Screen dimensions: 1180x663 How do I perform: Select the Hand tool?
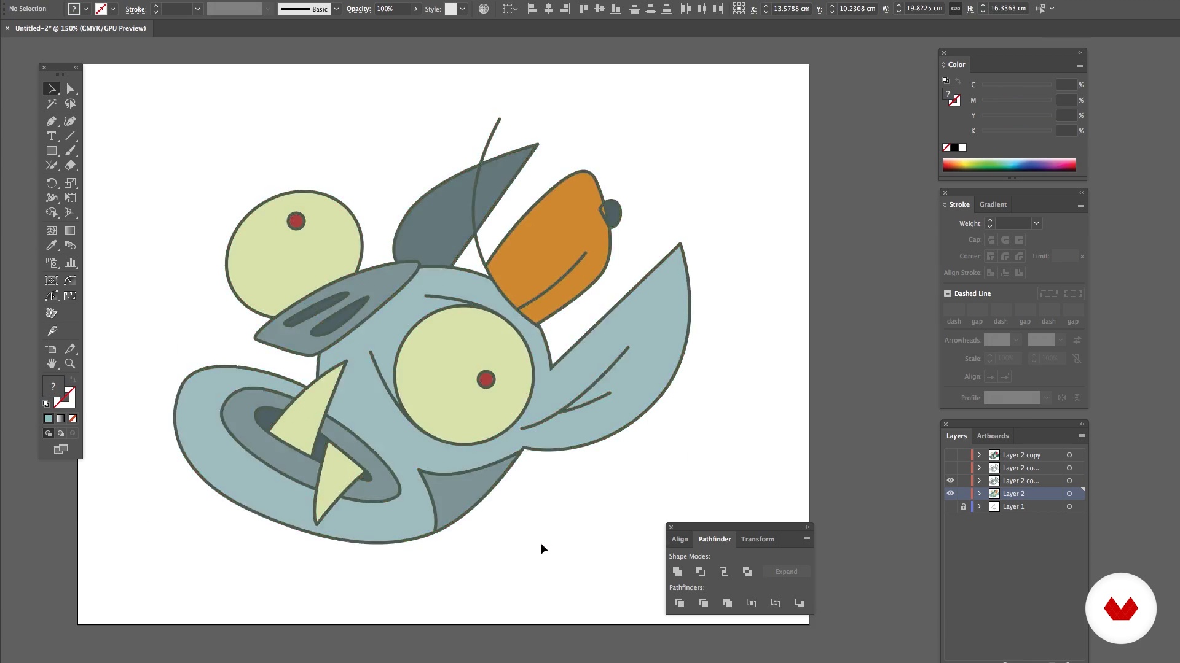[x=52, y=363]
